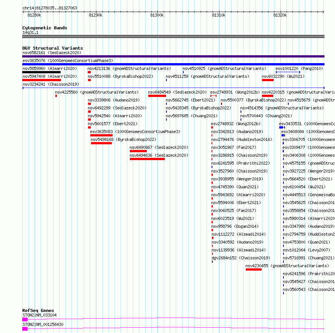
Task: Open nsv5716991 (Chuang2021) label
Action: tap(309, 258)
